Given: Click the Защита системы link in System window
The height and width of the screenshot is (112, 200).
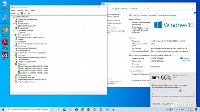Looking at the screenshot, I should pos(112,28).
